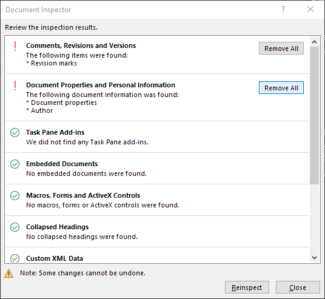Viewport: 325px width, 299px height.
Task: Click the green checkmark icon for Task Pane Add-ins
Action: click(x=15, y=132)
